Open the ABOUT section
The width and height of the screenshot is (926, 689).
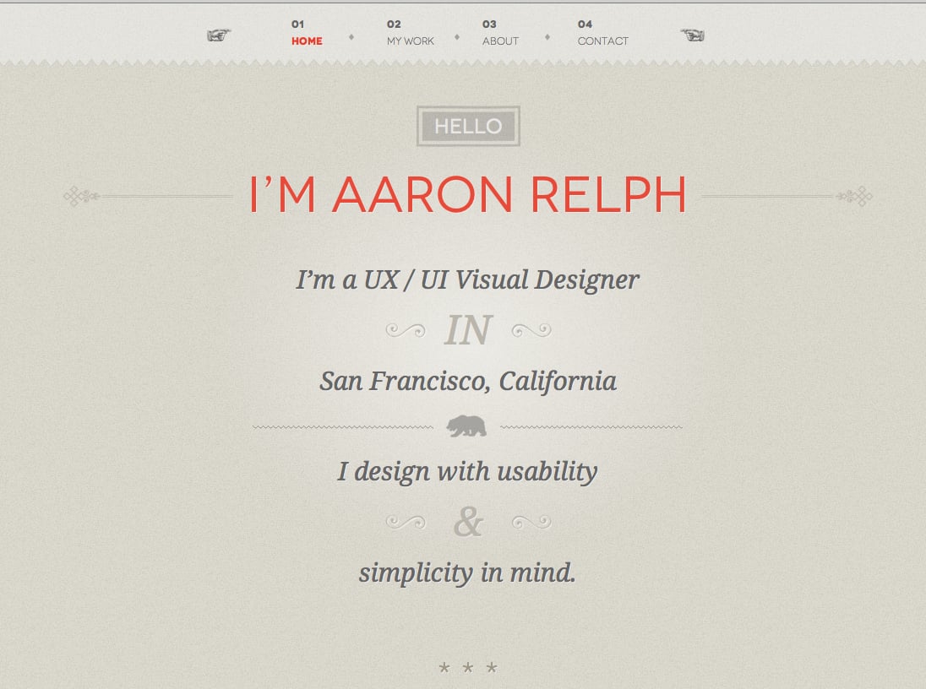click(500, 41)
